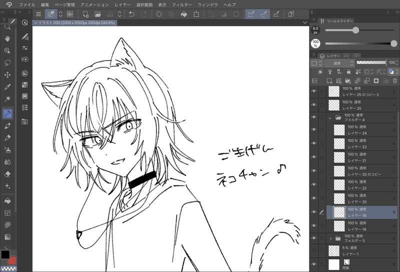Viewport: 400px width, 272px height.
Task: Toggle visibility of 用紙 paper layer
Action: (x=314, y=264)
